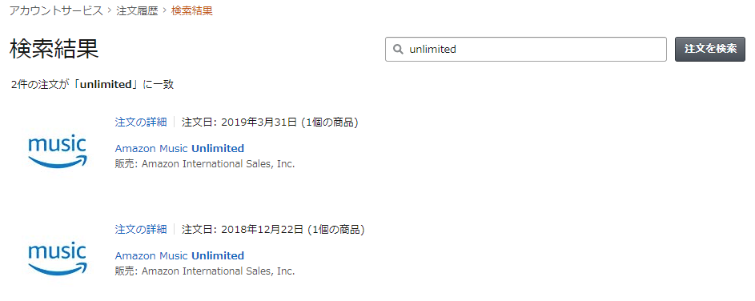Viewport: 755px width, 301px height.
Task: Select the 検索結果 breadcrumb item
Action: [192, 10]
